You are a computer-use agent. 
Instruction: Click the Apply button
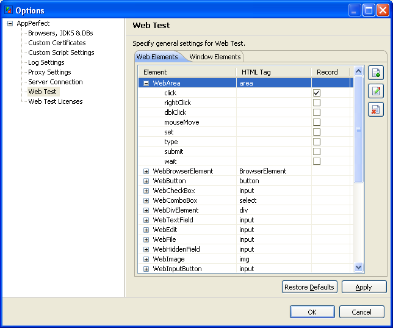pos(364,287)
